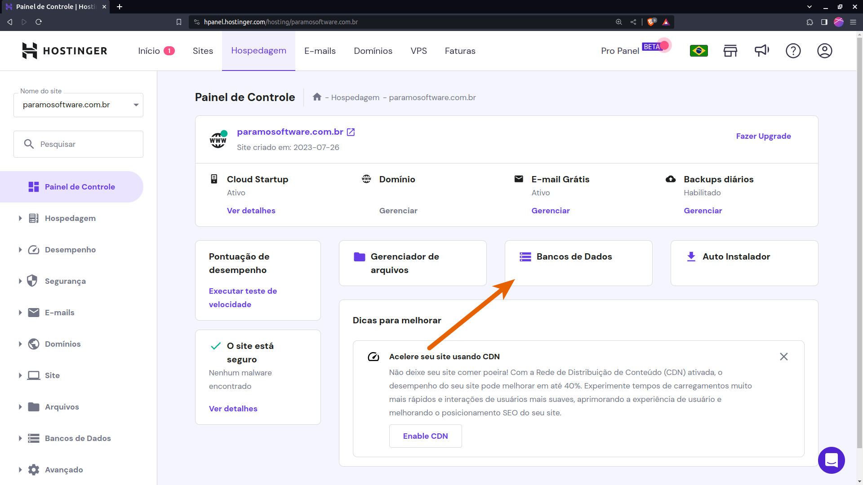Open the Bancos de Dados card

coord(578,263)
